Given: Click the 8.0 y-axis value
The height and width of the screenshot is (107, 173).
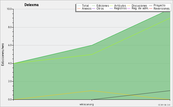Looking at the screenshot, I should pyautogui.click(x=10, y=27).
